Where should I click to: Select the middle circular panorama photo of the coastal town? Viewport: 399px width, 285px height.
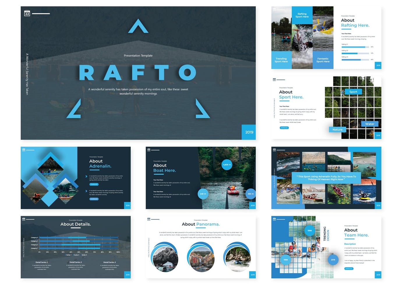201,257
